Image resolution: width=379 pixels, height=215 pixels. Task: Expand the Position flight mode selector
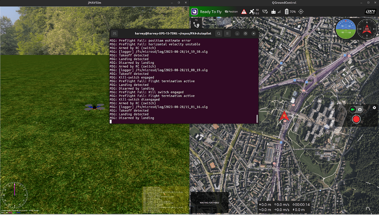[x=231, y=11]
